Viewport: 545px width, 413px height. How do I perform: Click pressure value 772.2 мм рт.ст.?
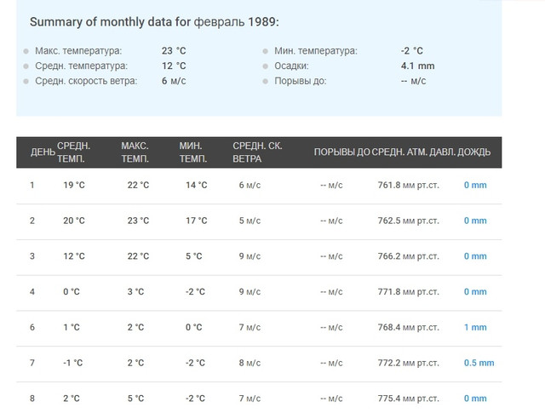click(x=409, y=363)
